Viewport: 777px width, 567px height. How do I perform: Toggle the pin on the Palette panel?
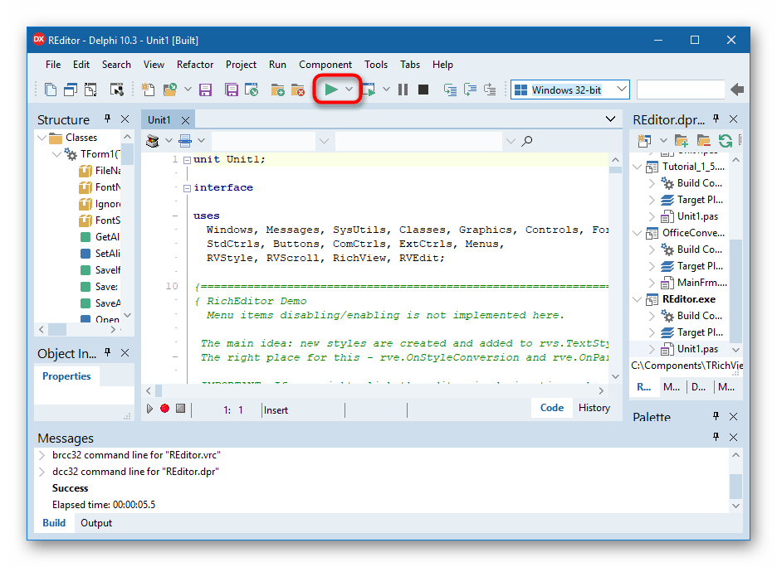(x=716, y=416)
